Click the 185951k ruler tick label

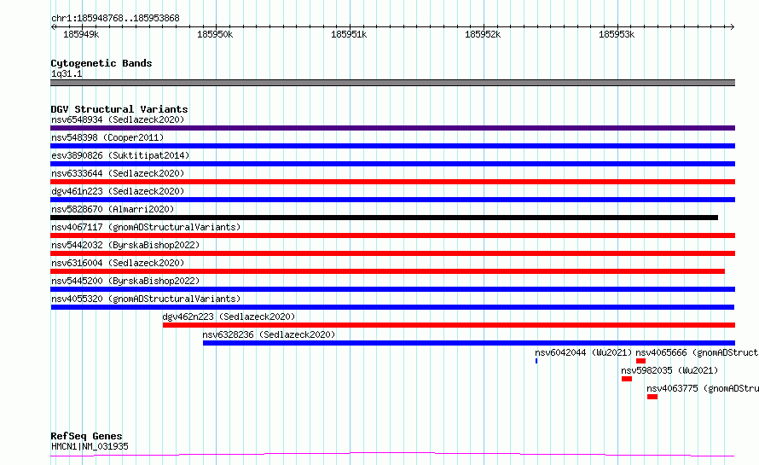point(349,34)
